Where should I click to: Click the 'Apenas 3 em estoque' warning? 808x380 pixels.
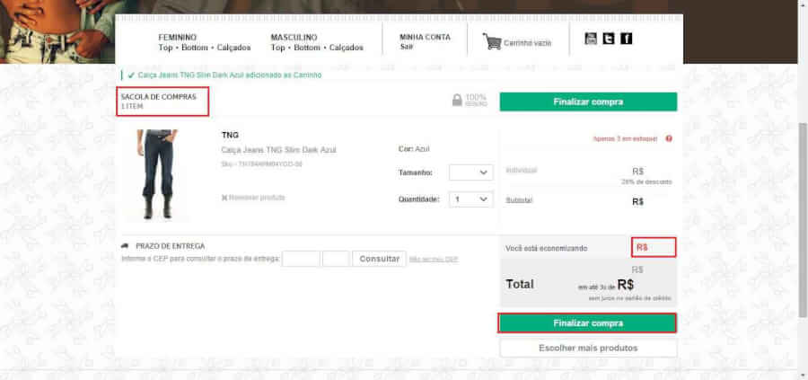(625, 138)
